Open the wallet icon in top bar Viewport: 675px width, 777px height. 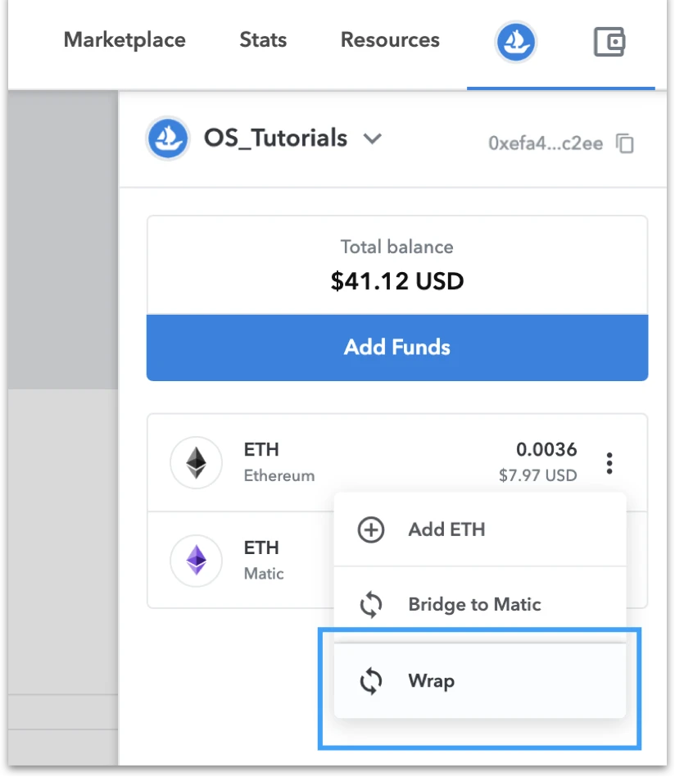(609, 42)
